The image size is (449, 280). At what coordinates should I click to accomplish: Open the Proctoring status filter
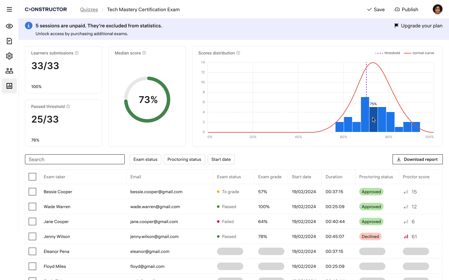(184, 159)
